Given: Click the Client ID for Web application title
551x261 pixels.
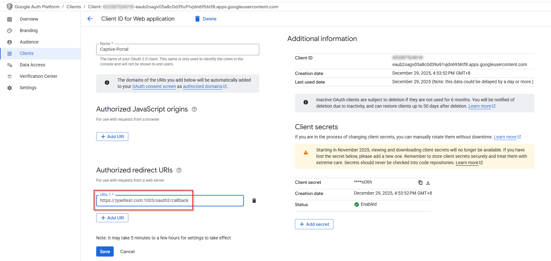Looking at the screenshot, I should (138, 19).
